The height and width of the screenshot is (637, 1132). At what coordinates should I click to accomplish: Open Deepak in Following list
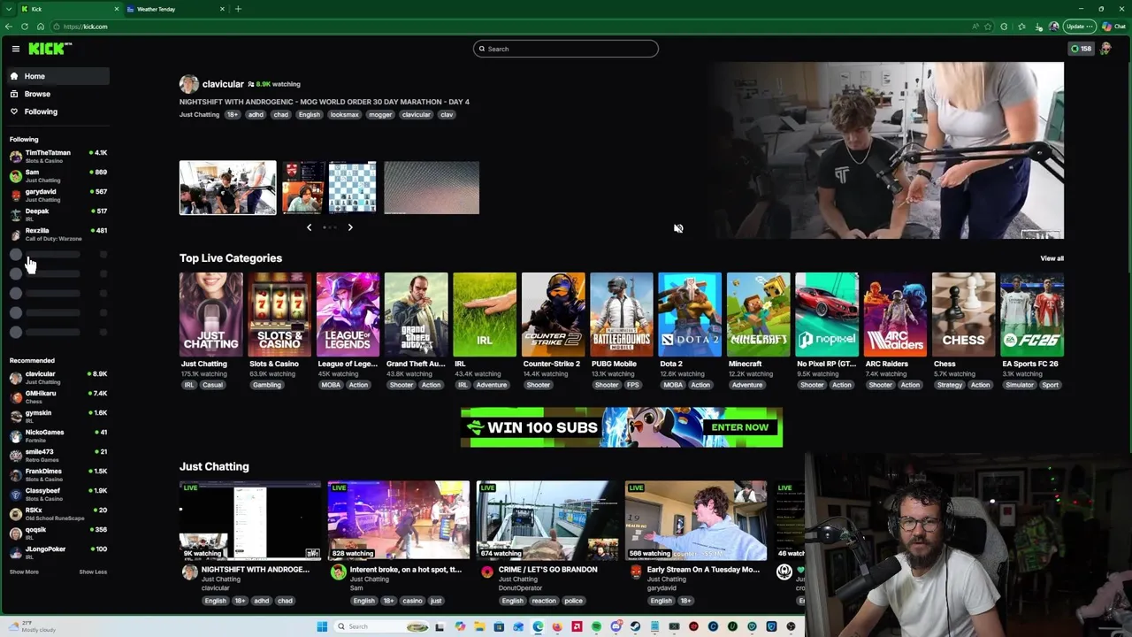58,215
